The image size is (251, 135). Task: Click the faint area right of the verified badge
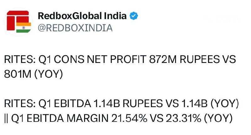221,18
